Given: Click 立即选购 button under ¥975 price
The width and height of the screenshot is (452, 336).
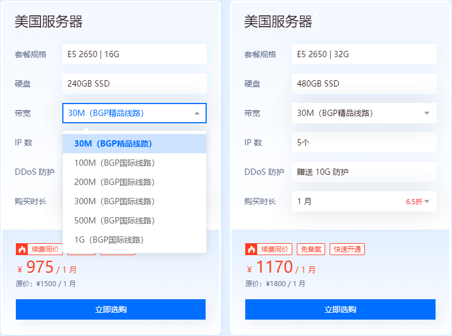Looking at the screenshot, I should click(x=110, y=309).
